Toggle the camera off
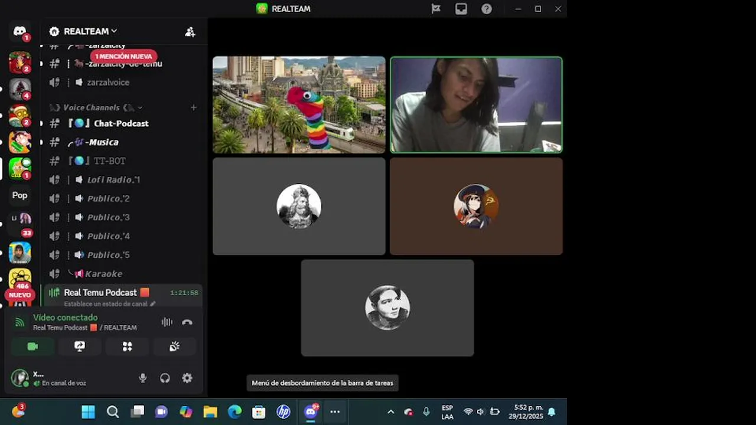The image size is (756, 425). click(x=32, y=346)
